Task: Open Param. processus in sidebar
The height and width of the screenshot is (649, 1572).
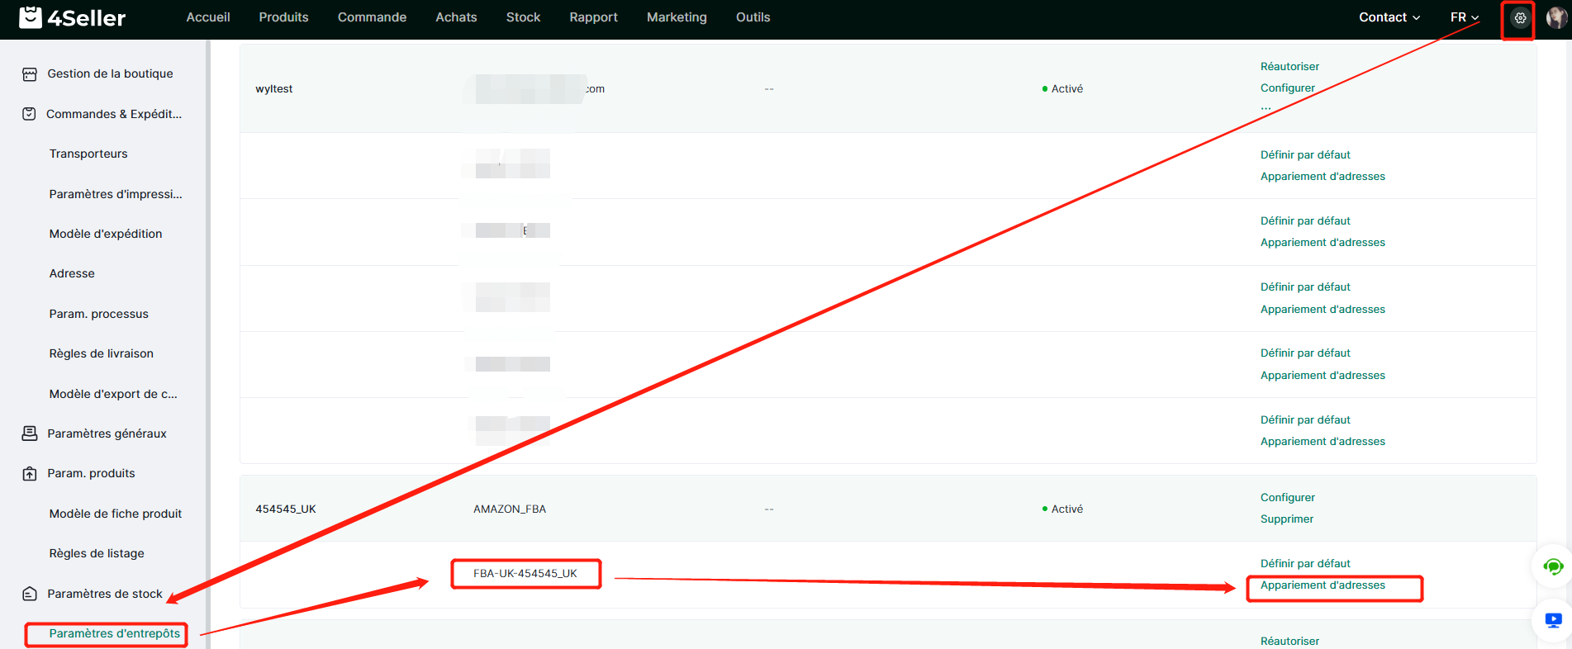Action: click(98, 314)
